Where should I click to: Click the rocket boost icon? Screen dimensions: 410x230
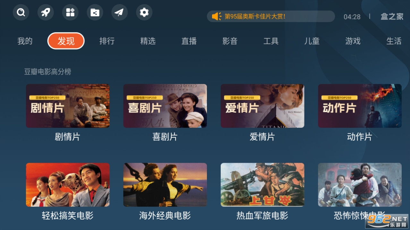coord(46,12)
